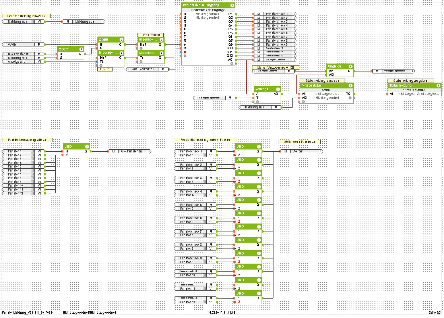The height and width of the screenshot is (318, 444).
Task: Expand outputs with plus below AQ on Radiotasten block
Action: [232, 64]
